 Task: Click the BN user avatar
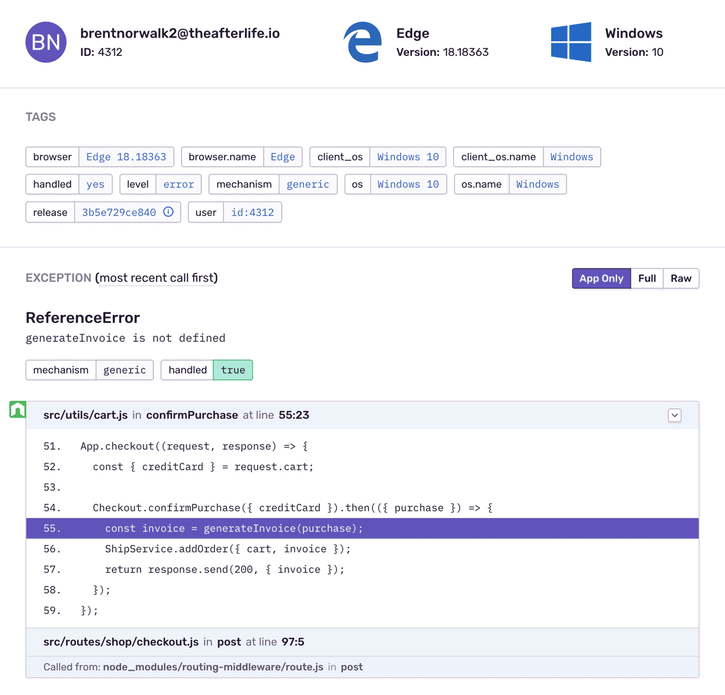click(x=46, y=42)
